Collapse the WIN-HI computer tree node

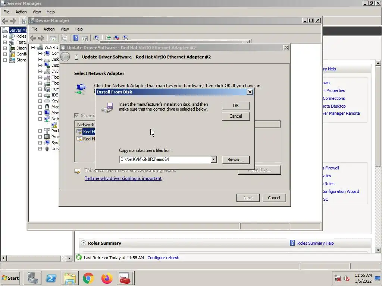33,47
